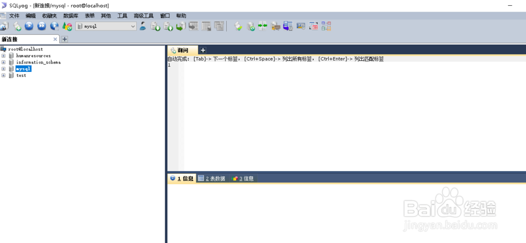526x243 pixels.
Task: Open the 文件 menu
Action: 14,16
